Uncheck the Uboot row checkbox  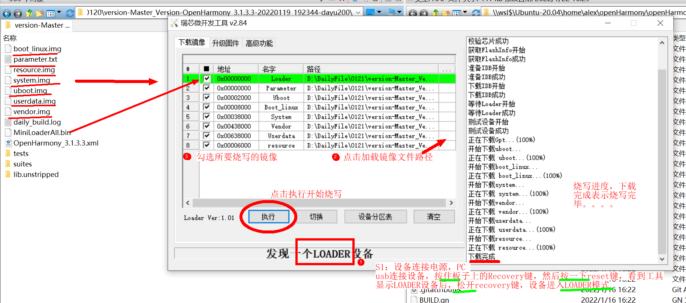point(207,97)
